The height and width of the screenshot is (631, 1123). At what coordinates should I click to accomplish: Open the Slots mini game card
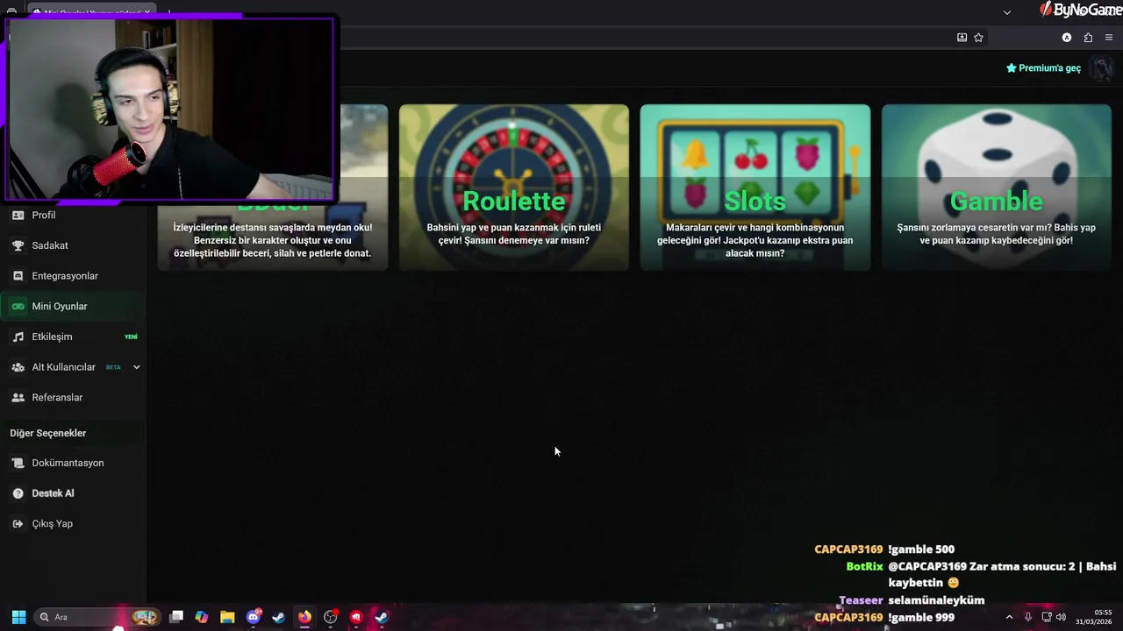(755, 188)
